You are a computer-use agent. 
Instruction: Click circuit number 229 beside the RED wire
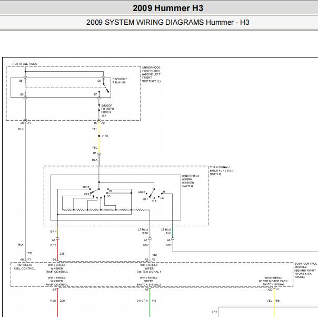62,301
